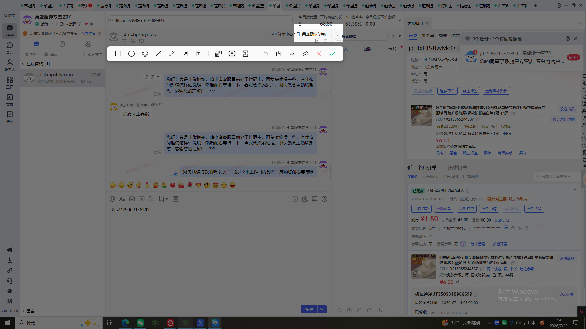Open the sticker emoji tool in screenshot toolbar

[145, 54]
